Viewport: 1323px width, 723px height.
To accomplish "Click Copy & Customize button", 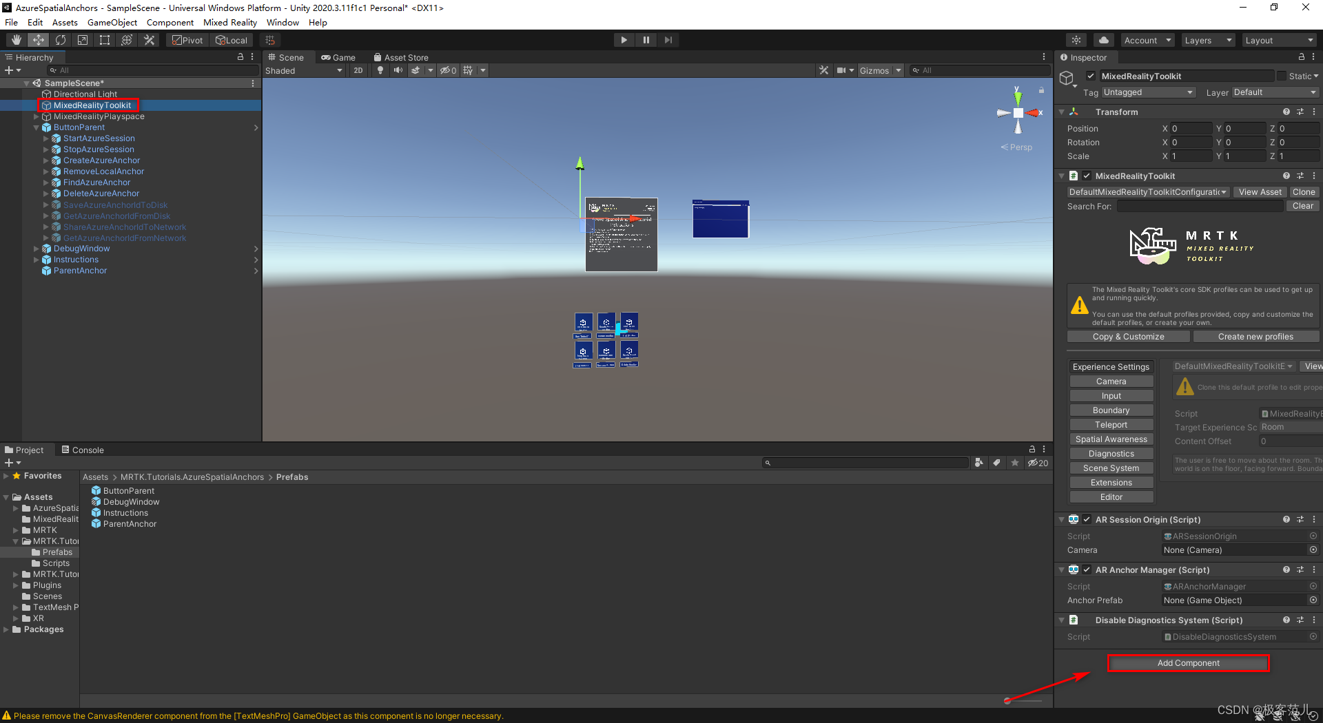I will 1129,337.
